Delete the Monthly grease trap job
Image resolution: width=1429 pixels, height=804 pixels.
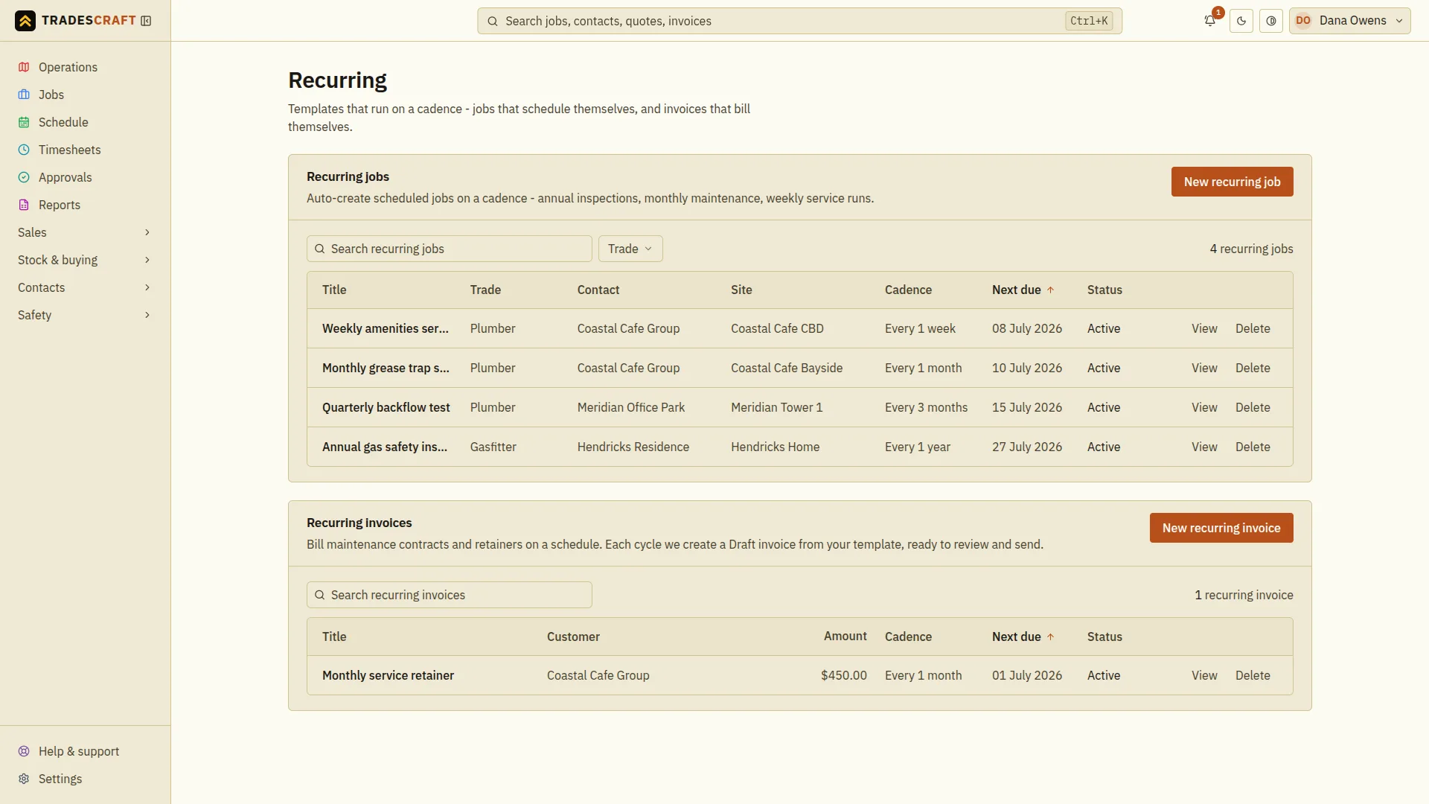pyautogui.click(x=1253, y=368)
